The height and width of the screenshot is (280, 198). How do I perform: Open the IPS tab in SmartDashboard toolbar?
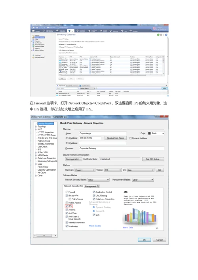click(71, 31)
